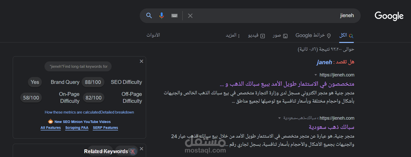Image resolution: width=411 pixels, height=157 pixels.
Task: Open the الأدوات tools option
Action: (153, 35)
